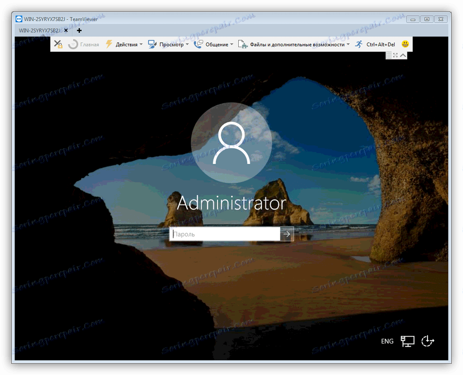Click the smiley feedback icon
This screenshot has height=375, width=463.
coord(405,44)
